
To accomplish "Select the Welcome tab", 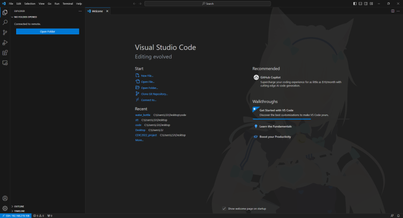I will [x=97, y=11].
